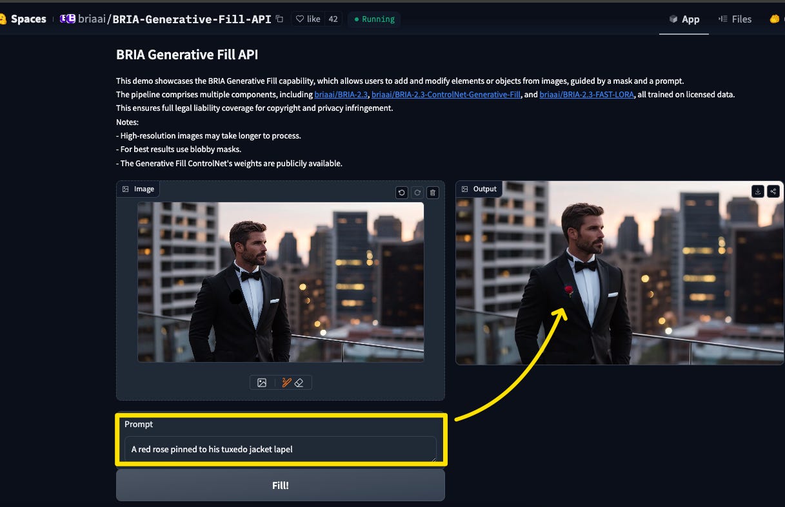Screen dimensions: 785x507
Task: Open the BRIA-2.3-ControlNet-Generative-Fill link
Action: (x=446, y=95)
